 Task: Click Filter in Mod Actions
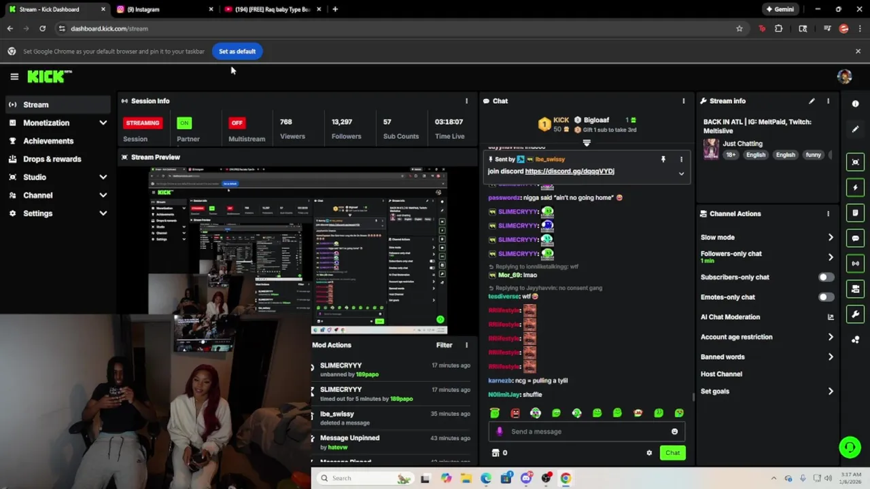(444, 345)
